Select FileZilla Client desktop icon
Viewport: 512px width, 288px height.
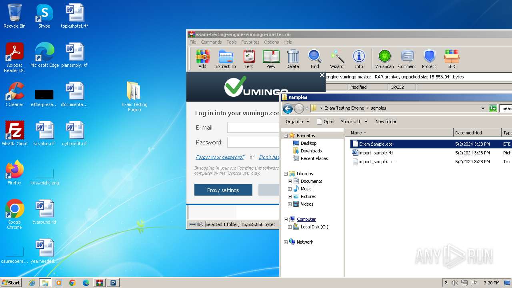(x=14, y=133)
